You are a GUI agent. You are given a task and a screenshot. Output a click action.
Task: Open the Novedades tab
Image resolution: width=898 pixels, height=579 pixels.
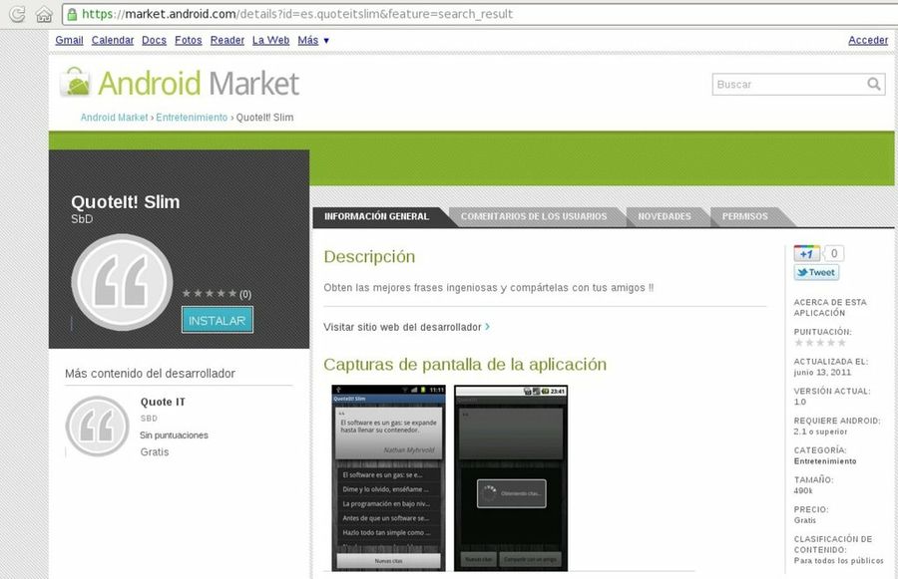pos(665,216)
